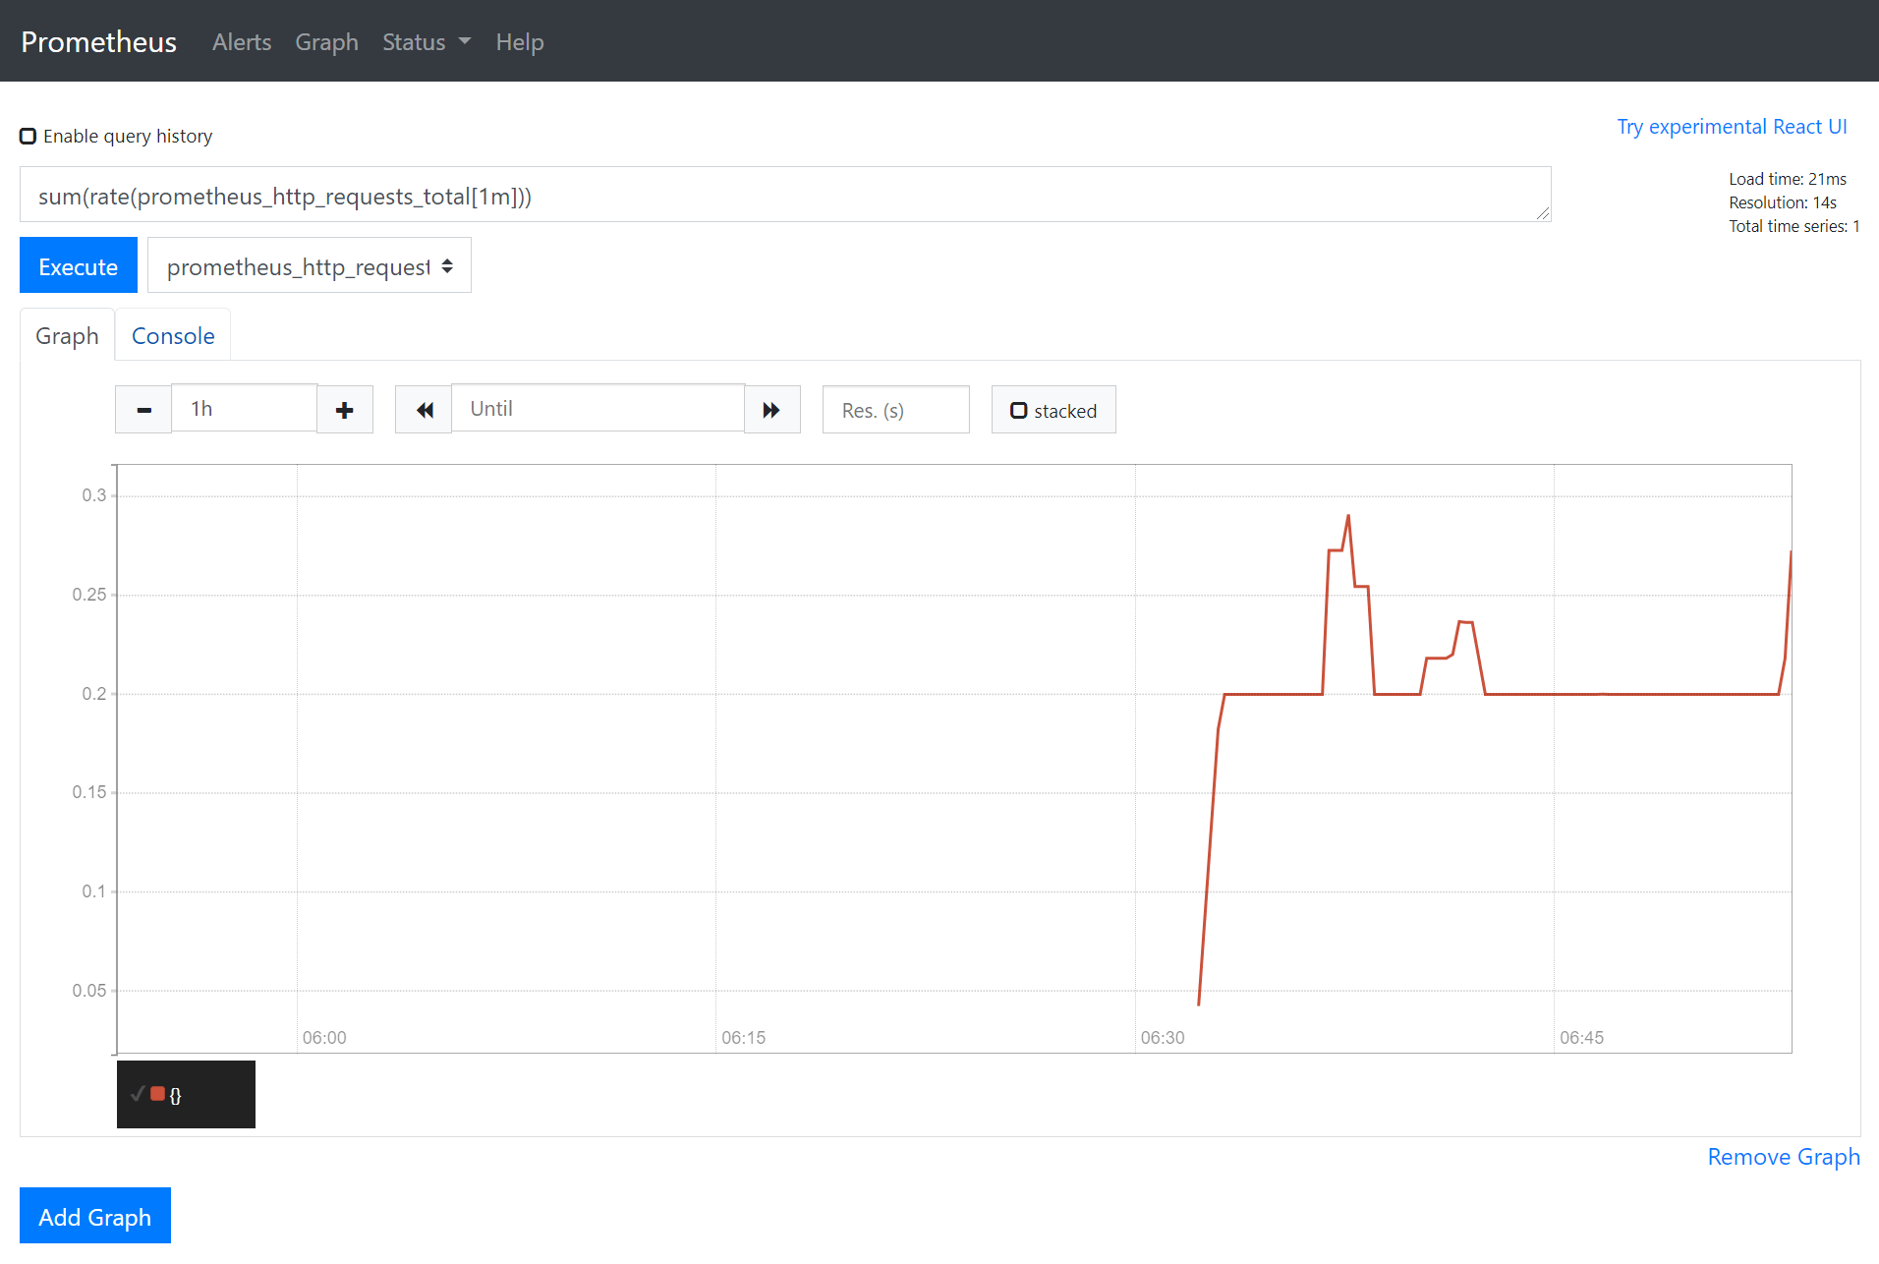Select the Graph tab
Screen dimensions: 1879x1264
pos(67,335)
